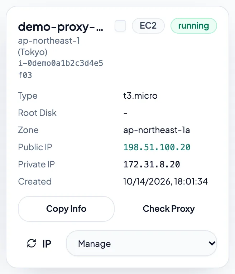This screenshot has height=274, width=235.
Task: Click the Zone label
Action: [28, 130]
